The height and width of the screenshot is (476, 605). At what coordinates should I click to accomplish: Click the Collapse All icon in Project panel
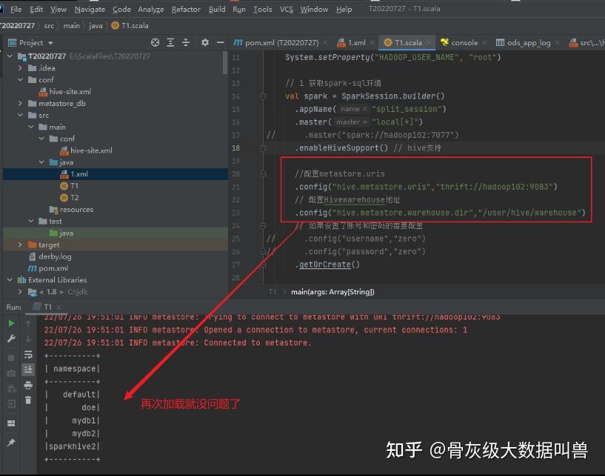[186, 42]
